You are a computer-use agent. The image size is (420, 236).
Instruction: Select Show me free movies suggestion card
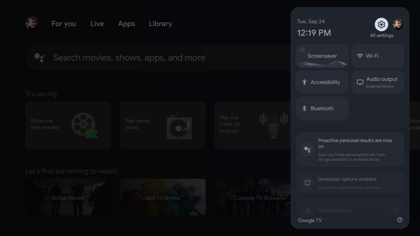coord(68,125)
